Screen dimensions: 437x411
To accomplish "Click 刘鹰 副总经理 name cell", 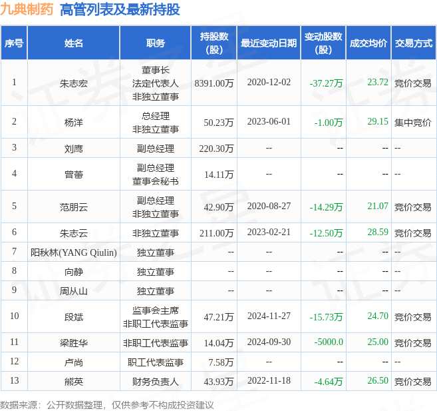I will [74, 149].
